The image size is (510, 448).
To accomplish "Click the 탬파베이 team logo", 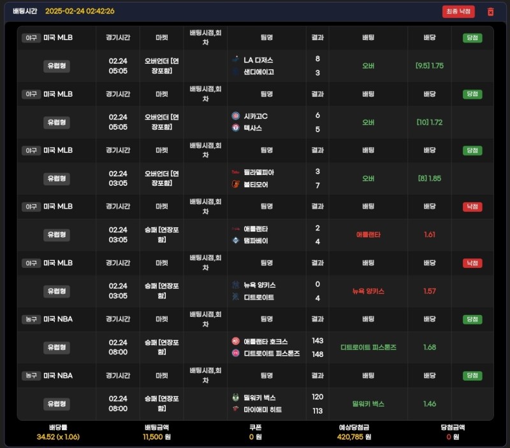I will [x=236, y=241].
